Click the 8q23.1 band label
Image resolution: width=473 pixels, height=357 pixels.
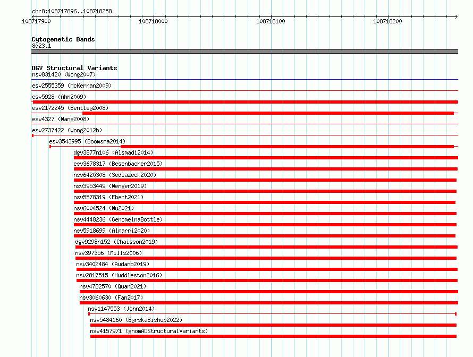click(41, 46)
